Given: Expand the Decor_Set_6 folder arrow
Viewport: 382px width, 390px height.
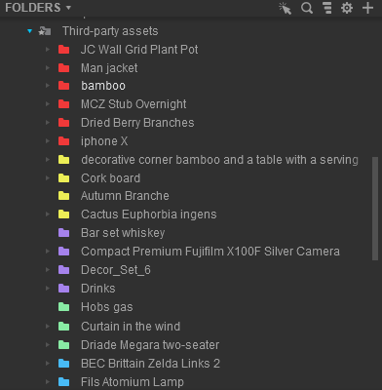Looking at the screenshot, I should coord(48,270).
